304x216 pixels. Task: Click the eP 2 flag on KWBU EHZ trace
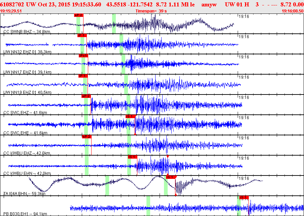87,136
